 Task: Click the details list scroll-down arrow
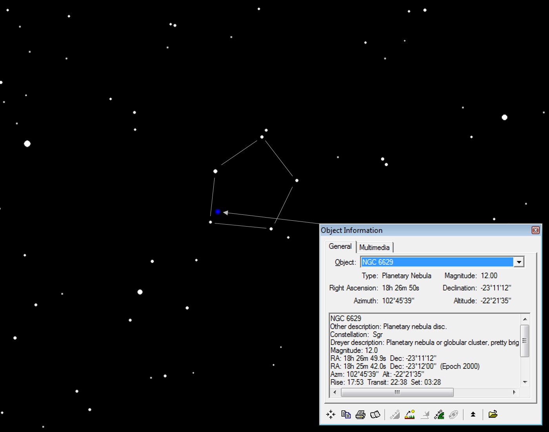coord(525,382)
